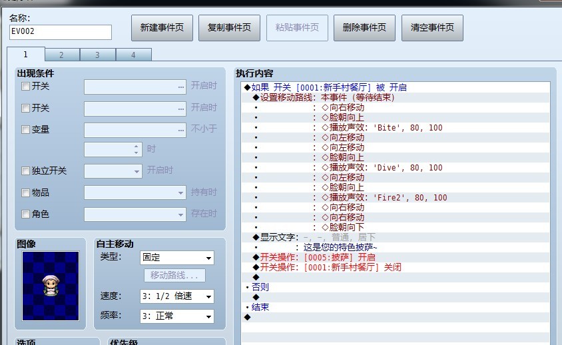Switch to event page tab 2
Viewport: 562px width, 345px height.
[62, 55]
